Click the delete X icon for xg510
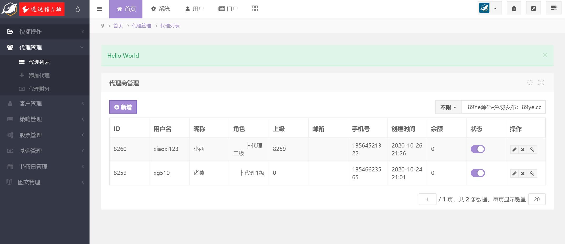The image size is (565, 244). click(523, 174)
